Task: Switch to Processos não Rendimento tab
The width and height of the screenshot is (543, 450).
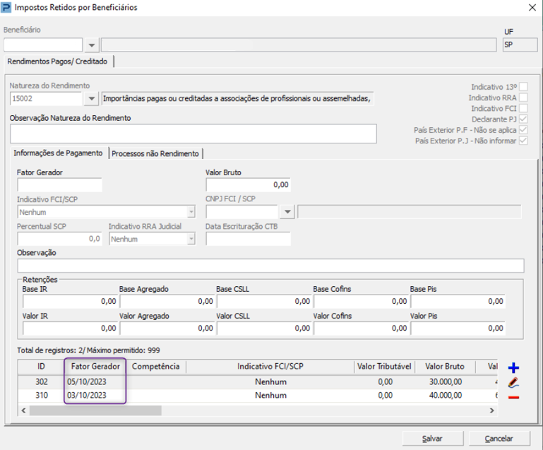Action: [x=156, y=153]
